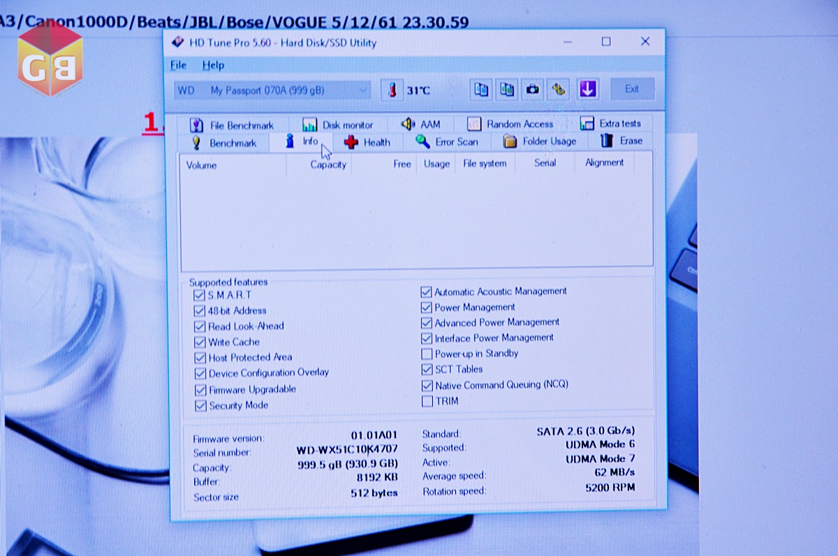Click the Alignment column header
Screen dimensions: 838x556
click(x=605, y=163)
